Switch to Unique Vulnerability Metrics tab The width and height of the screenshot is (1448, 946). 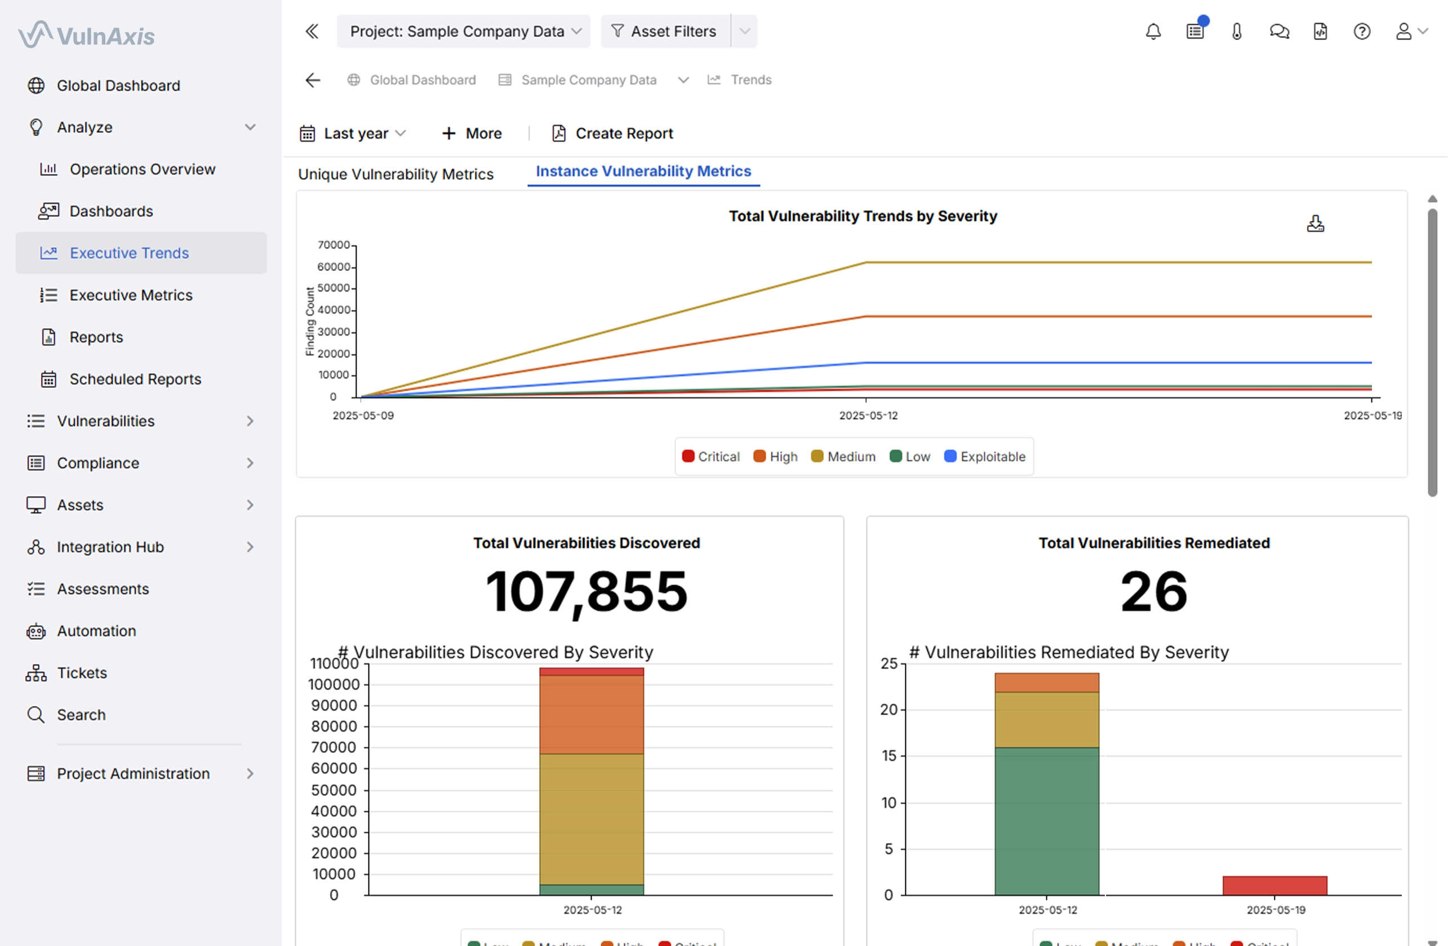pos(396,174)
